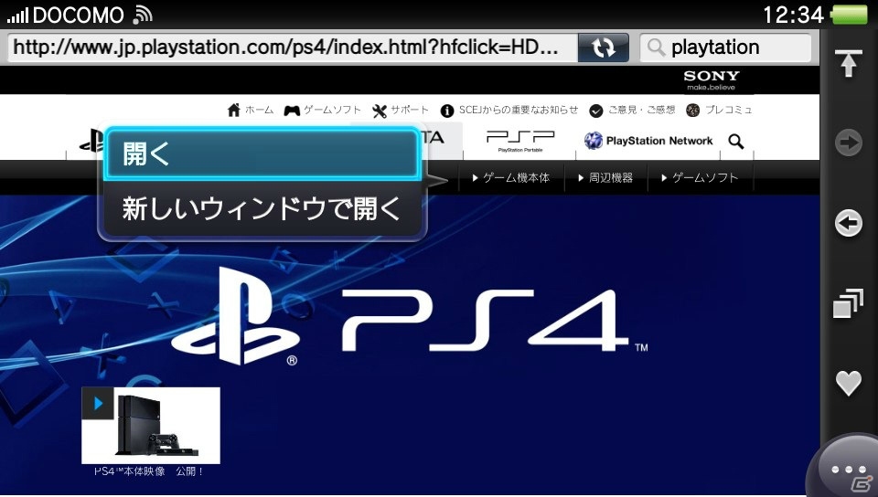
Task: Tap the back navigation arrow
Action: (849, 223)
